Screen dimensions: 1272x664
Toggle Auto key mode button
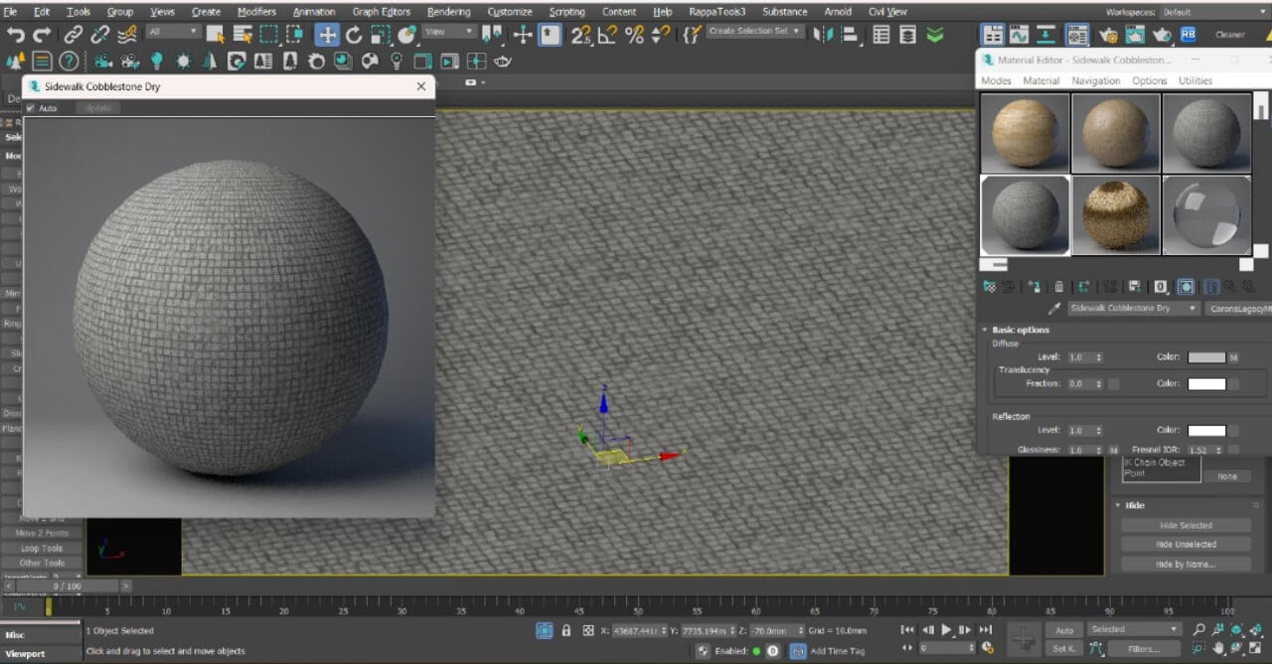tap(1063, 630)
